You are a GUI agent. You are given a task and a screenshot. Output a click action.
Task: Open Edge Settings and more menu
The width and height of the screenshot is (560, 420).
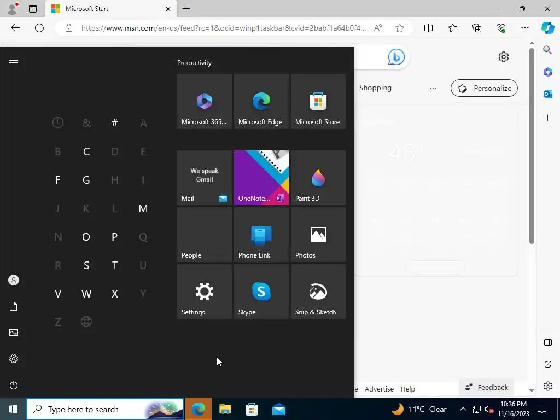coord(524,28)
